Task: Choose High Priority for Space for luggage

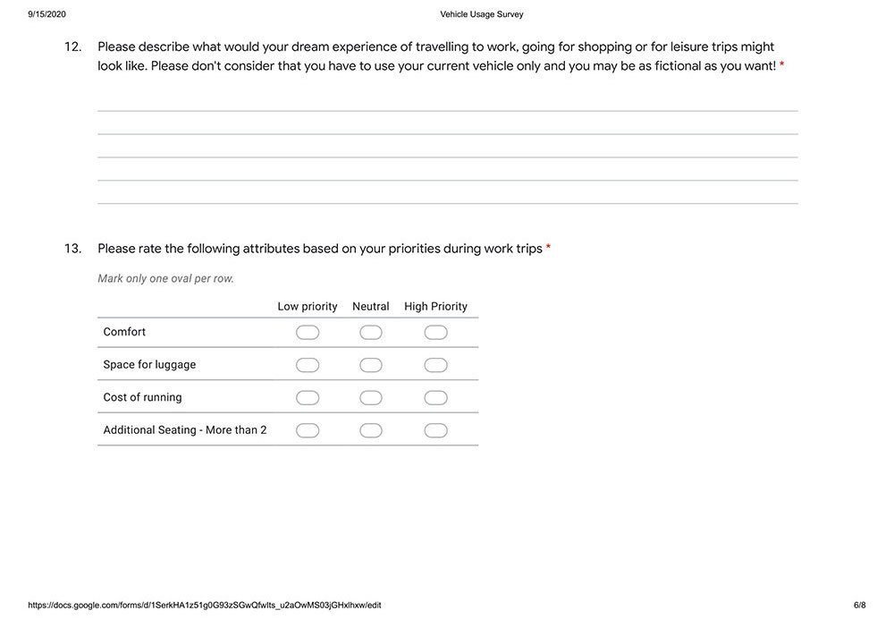Action: (435, 365)
